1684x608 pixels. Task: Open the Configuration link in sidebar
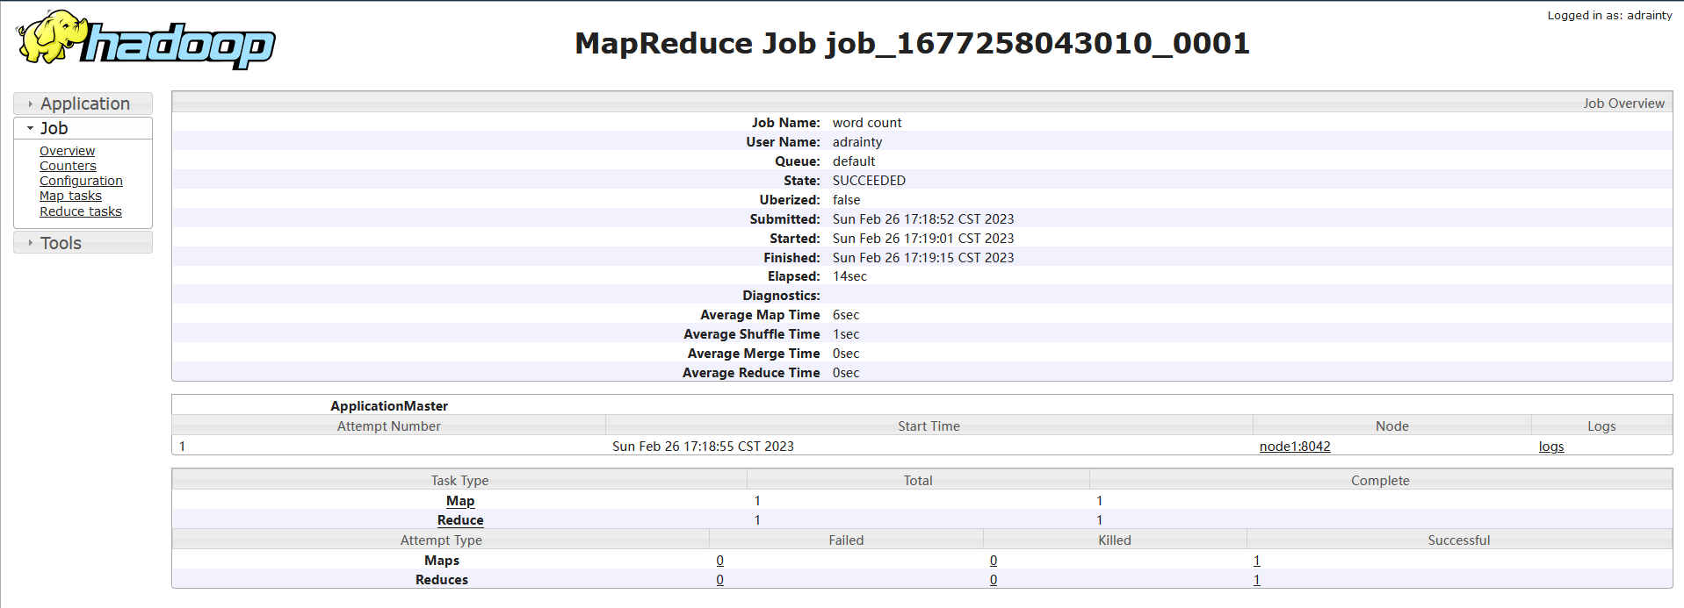point(81,181)
